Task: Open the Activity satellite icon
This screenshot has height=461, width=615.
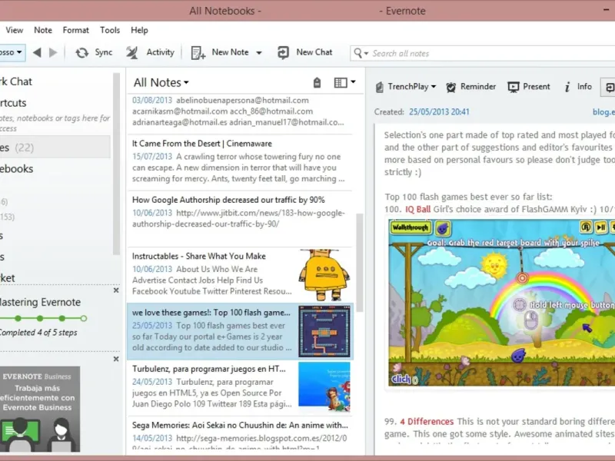Action: (x=132, y=52)
